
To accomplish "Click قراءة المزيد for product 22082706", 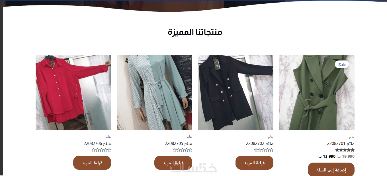I will (92, 163).
